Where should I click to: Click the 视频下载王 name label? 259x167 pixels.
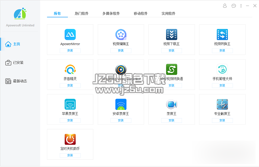[x=172, y=44]
